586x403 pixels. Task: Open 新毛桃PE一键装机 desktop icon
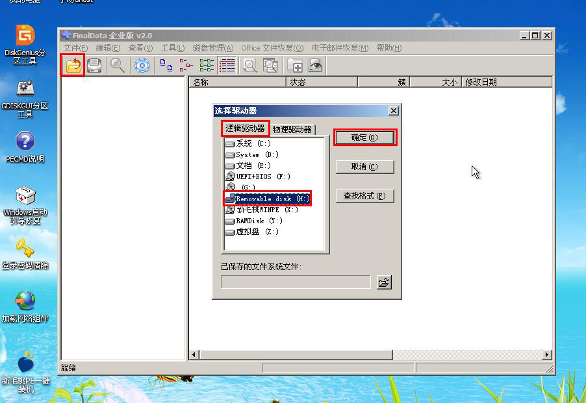point(25,372)
